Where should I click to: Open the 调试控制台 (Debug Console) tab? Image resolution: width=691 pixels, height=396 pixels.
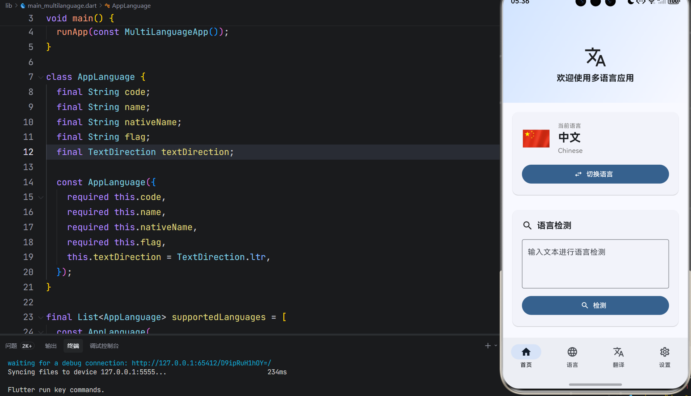pos(104,346)
